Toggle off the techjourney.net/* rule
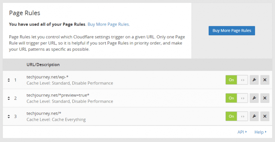The width and height of the screenshot is (275, 142). [x=236, y=116]
